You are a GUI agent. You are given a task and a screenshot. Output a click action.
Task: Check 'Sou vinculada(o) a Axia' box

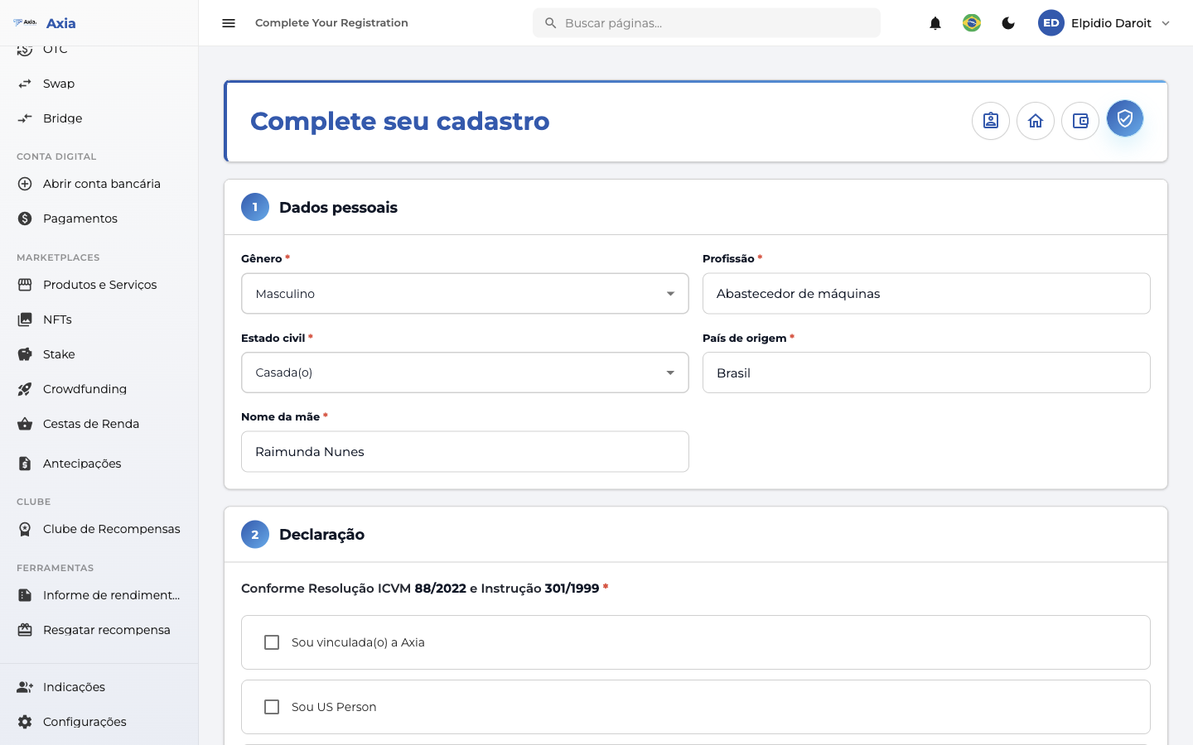coord(272,642)
